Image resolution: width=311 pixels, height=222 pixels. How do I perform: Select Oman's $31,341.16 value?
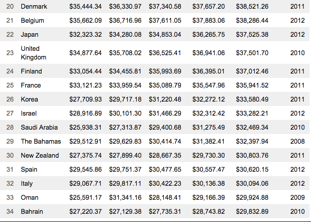pos(125,198)
